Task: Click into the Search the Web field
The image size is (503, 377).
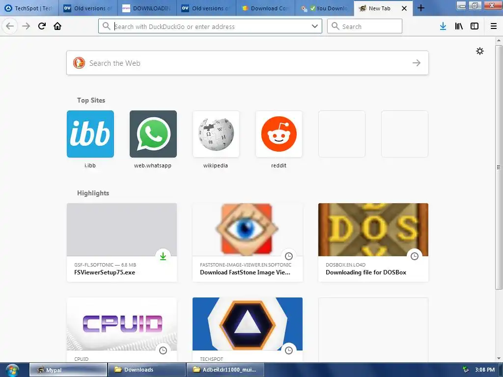Action: tap(248, 63)
